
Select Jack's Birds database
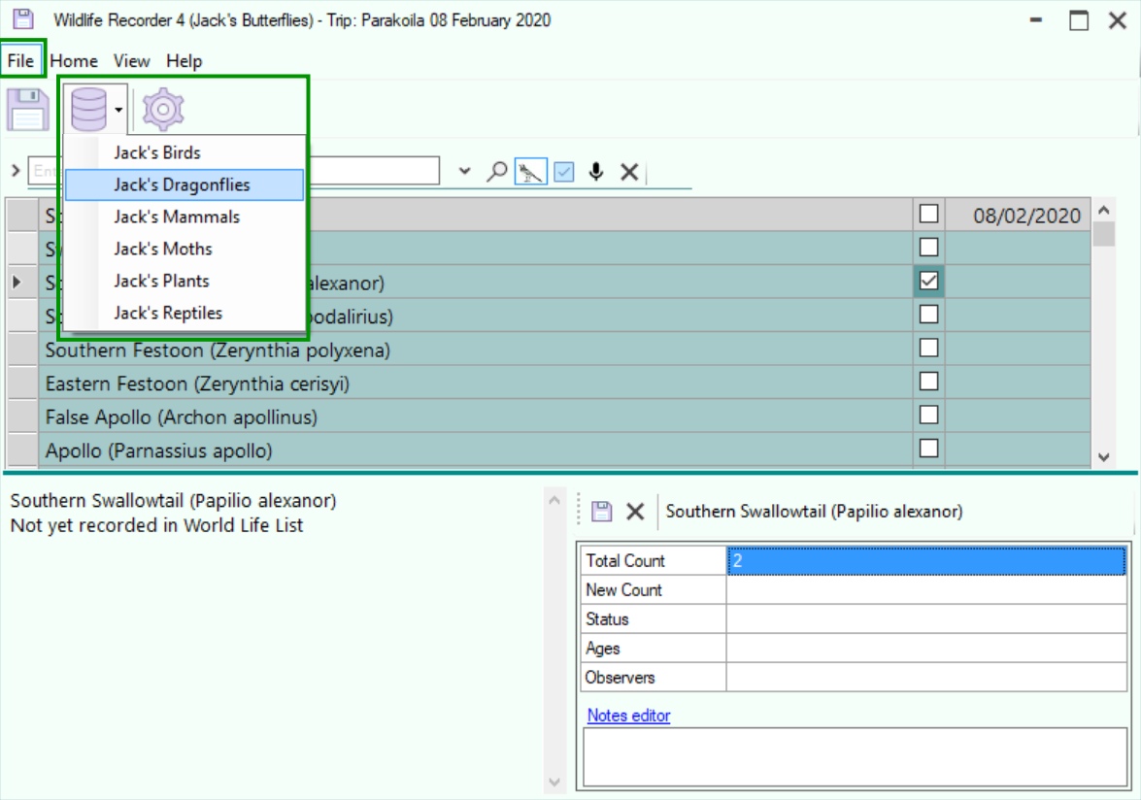(x=185, y=152)
